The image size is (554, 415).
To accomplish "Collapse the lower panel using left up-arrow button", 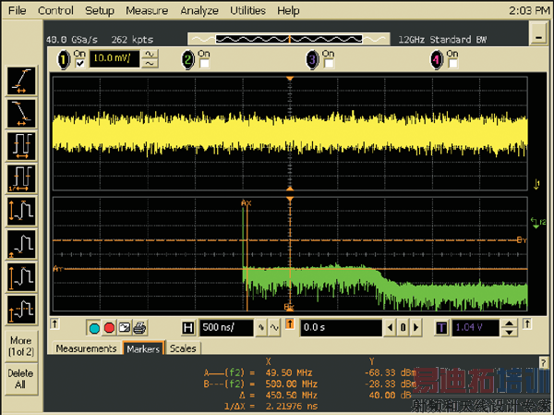I will click(54, 323).
